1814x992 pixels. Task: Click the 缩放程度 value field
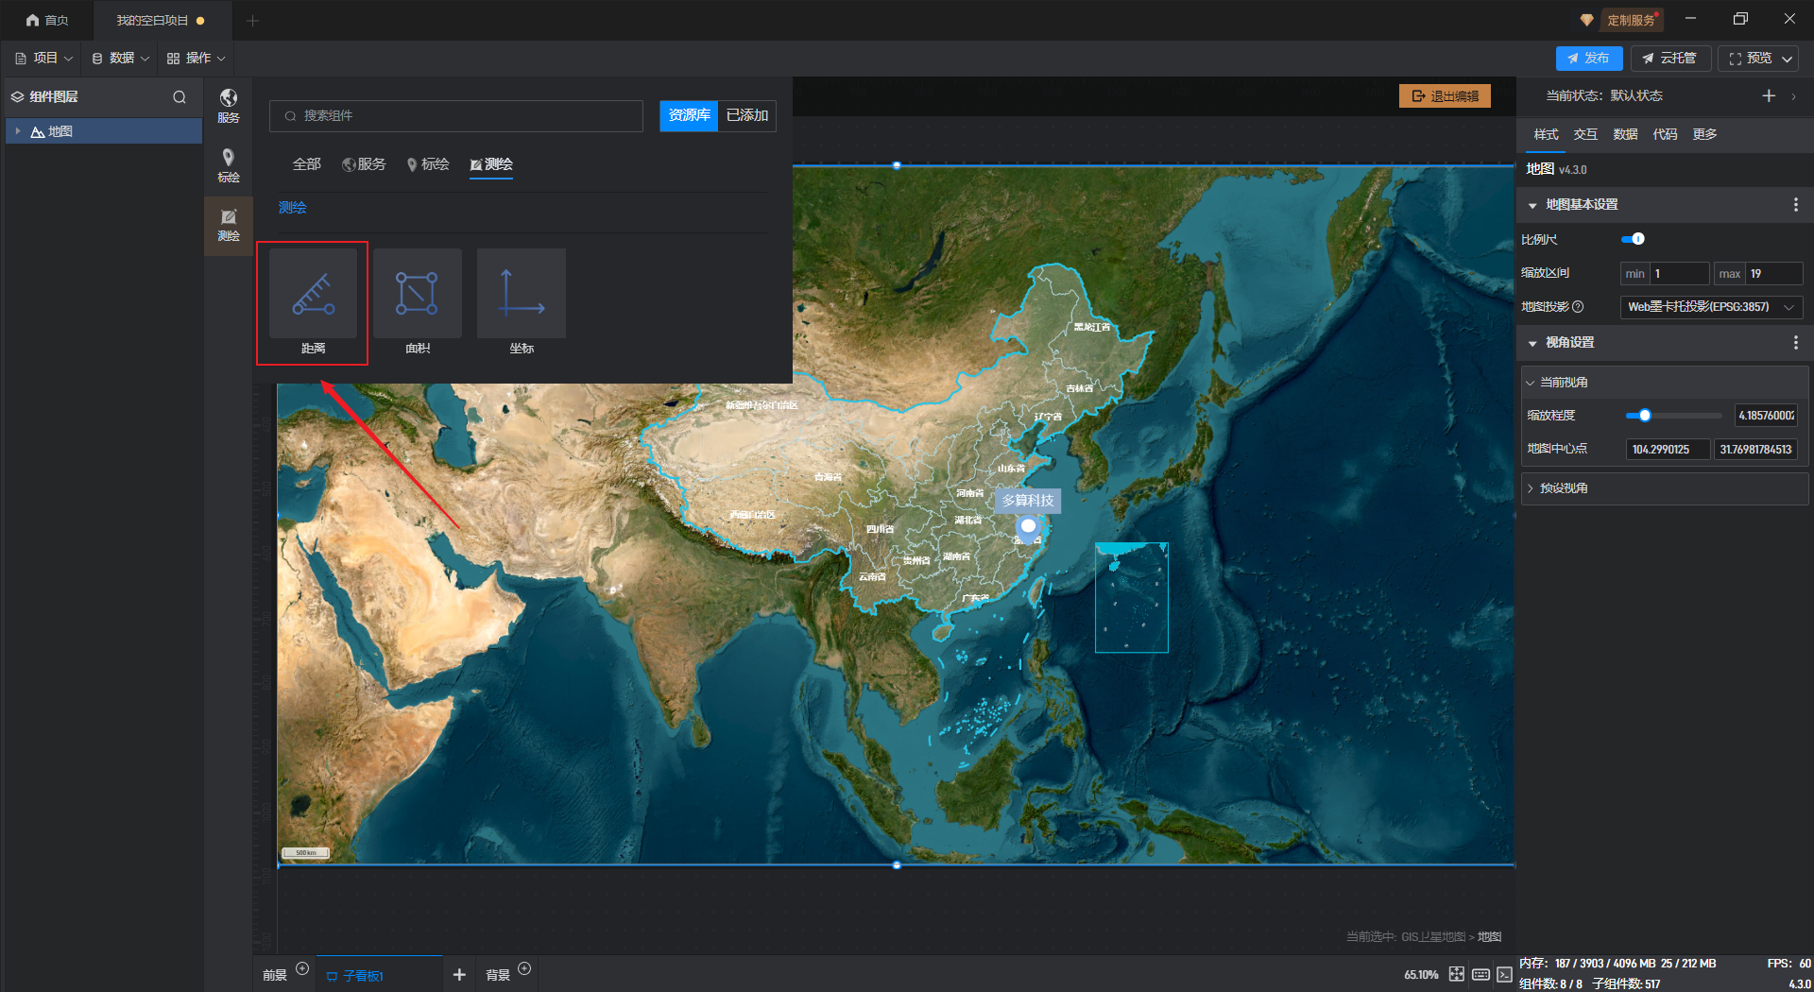click(1767, 416)
